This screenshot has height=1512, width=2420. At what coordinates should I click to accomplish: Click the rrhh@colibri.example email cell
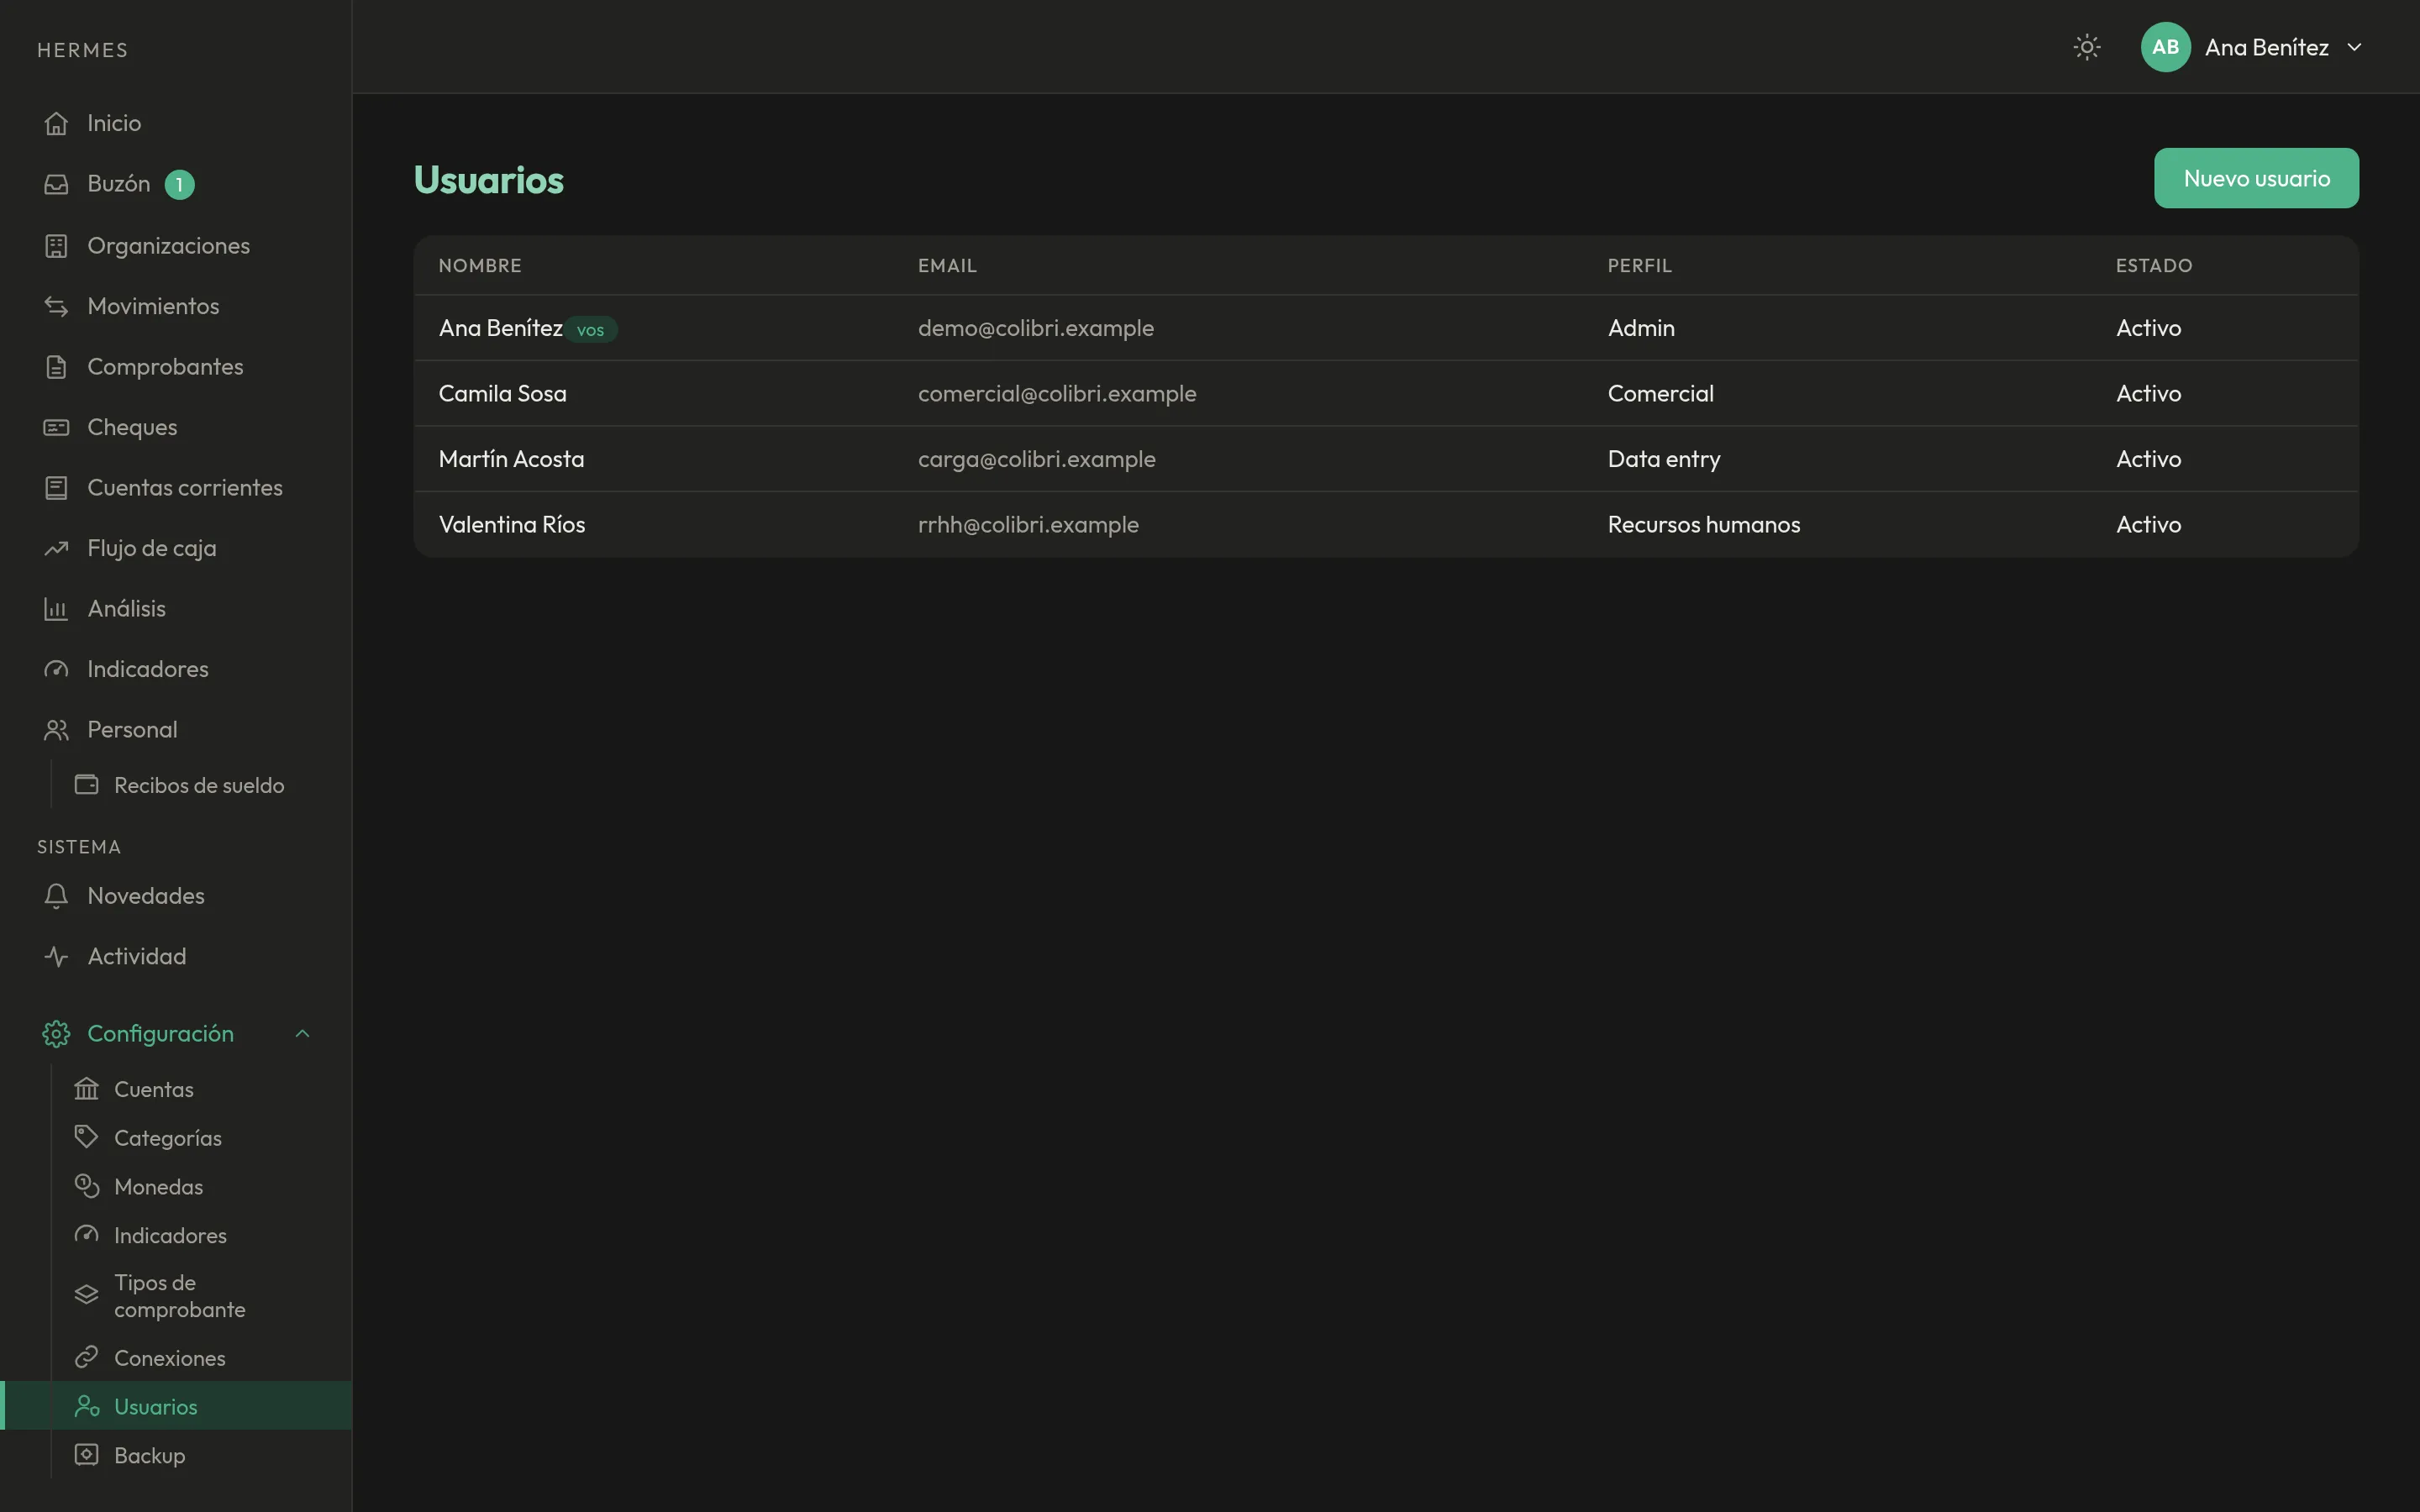pyautogui.click(x=1028, y=525)
